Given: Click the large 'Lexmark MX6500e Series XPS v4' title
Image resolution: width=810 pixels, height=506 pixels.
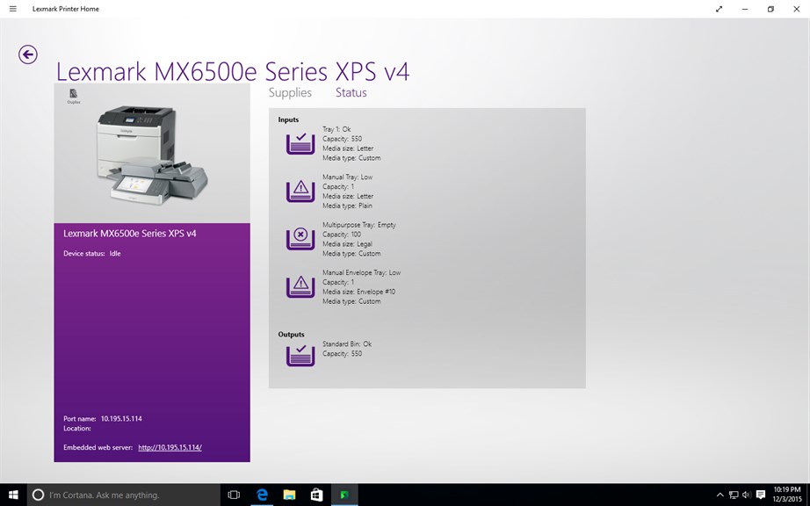Looking at the screenshot, I should click(x=233, y=71).
